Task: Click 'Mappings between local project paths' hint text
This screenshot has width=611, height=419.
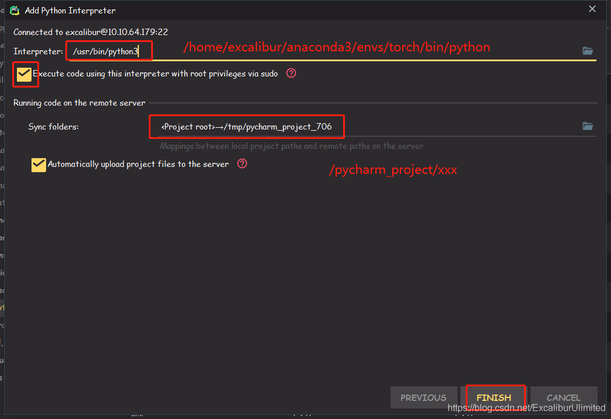Action: pyautogui.click(x=291, y=146)
